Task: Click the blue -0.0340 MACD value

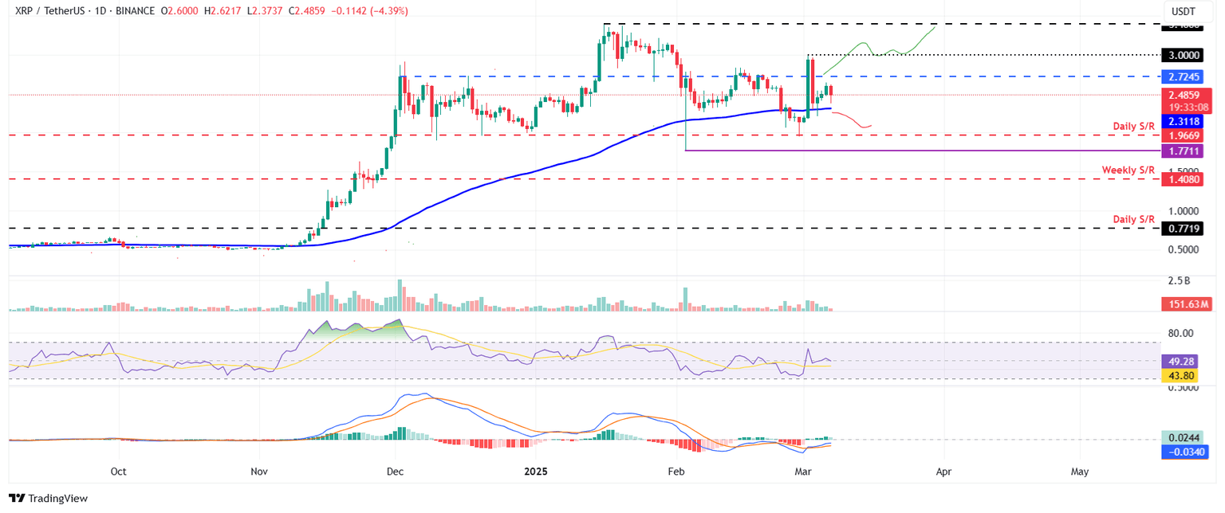Action: pyautogui.click(x=1184, y=452)
